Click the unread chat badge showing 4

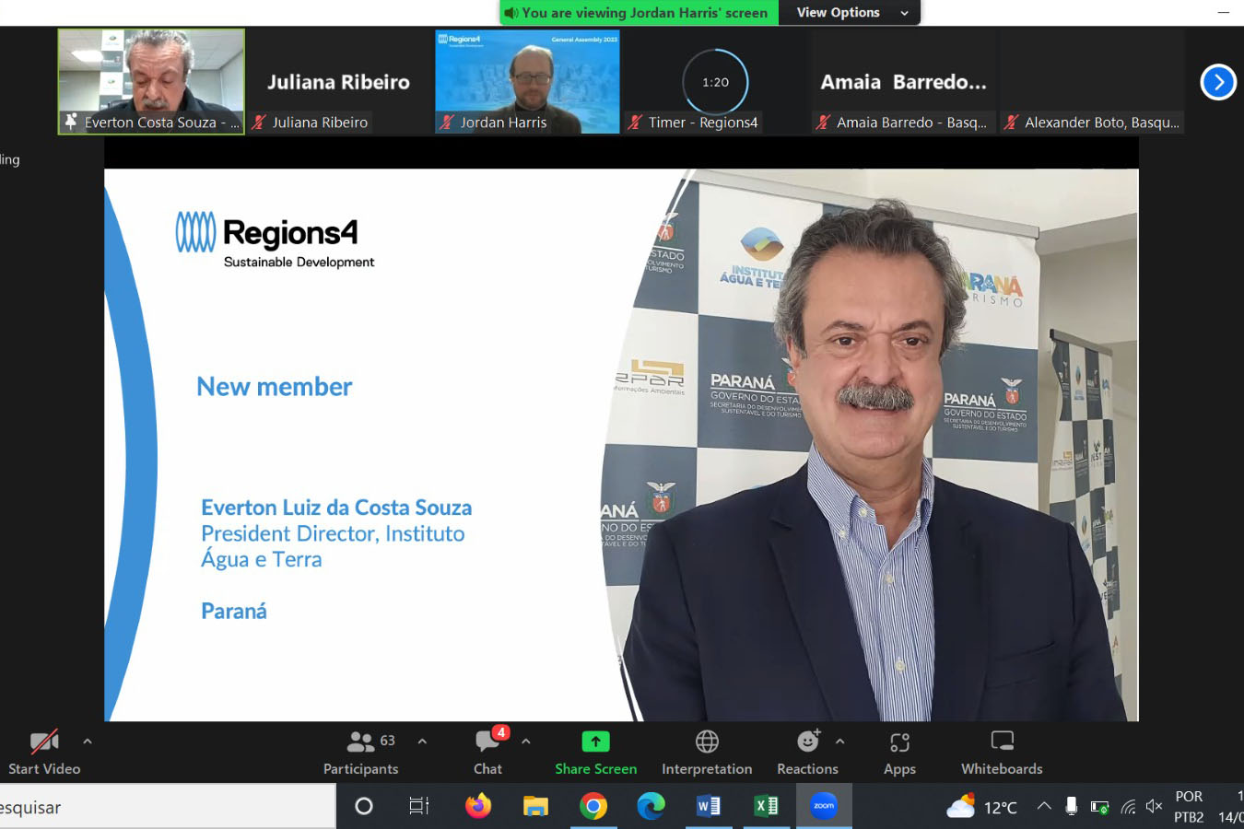(x=500, y=732)
